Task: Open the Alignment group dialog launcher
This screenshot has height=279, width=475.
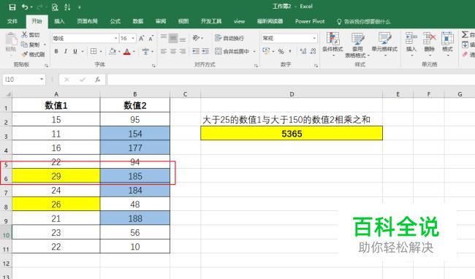Action: (256, 65)
